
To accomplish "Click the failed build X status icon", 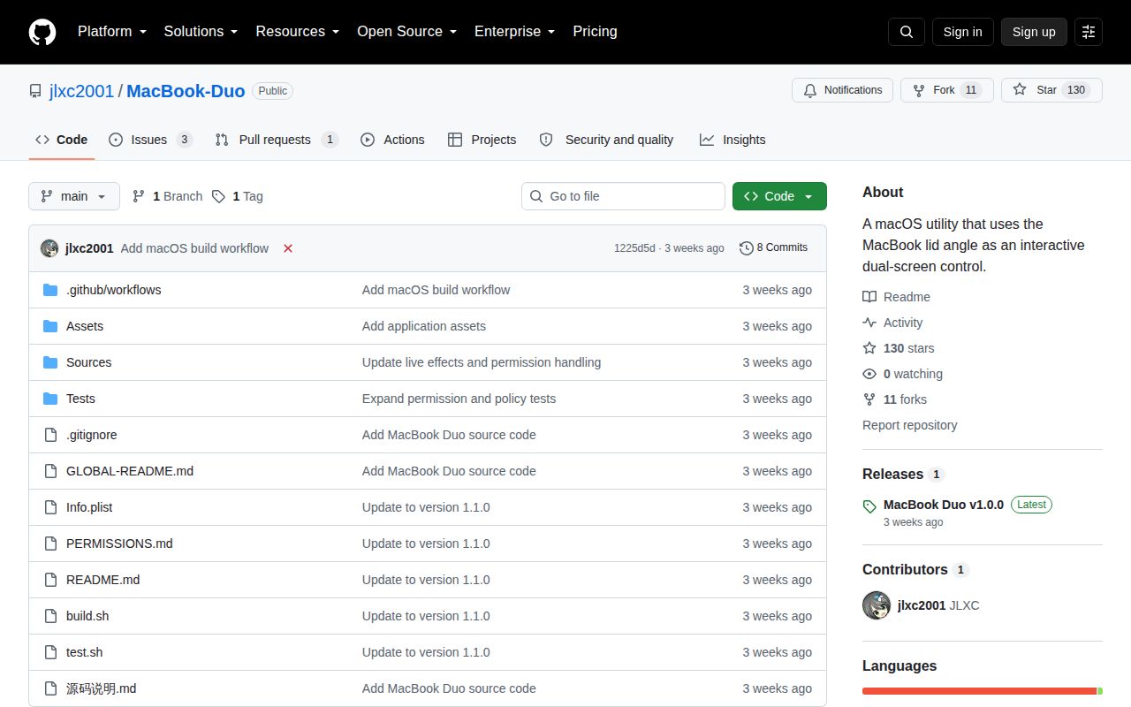I will point(288,248).
